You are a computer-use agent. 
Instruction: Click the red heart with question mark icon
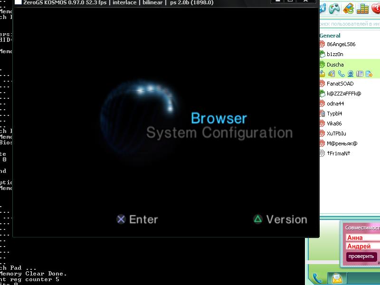coord(375,9)
